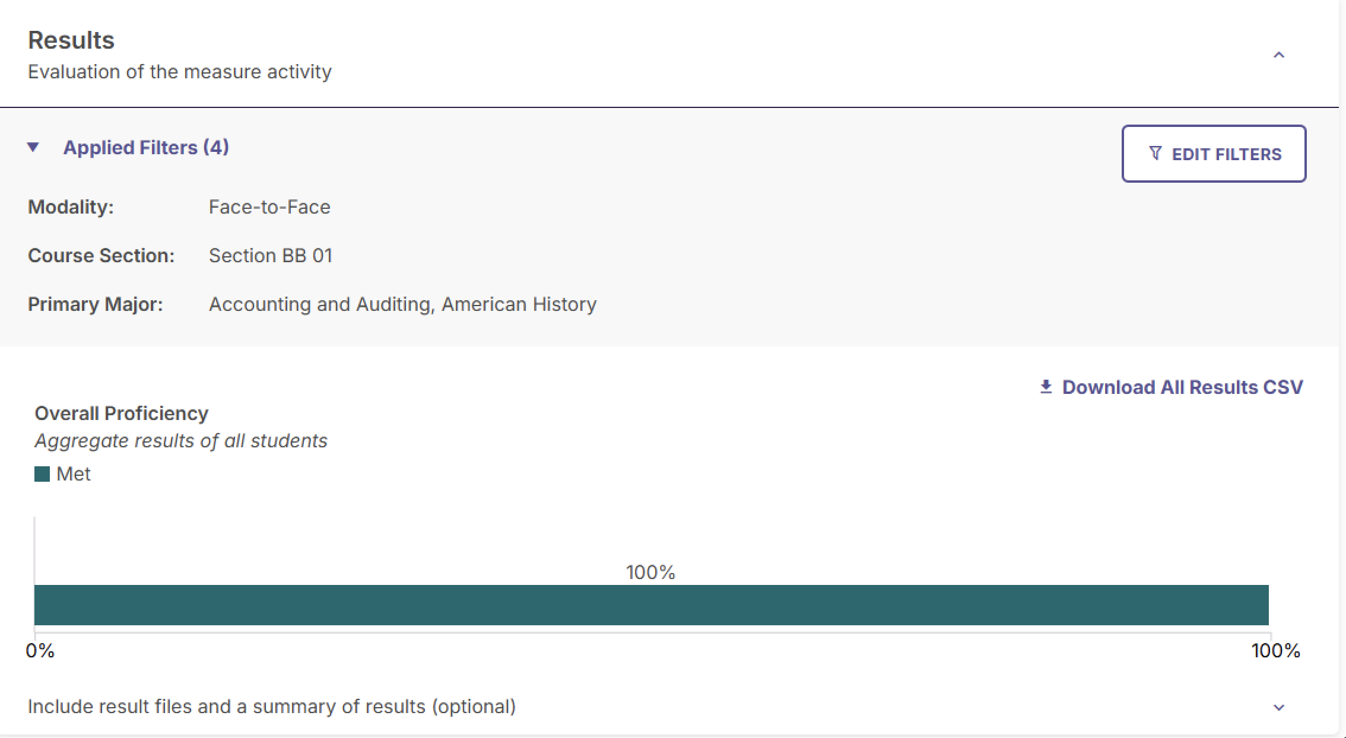Collapse the Applied Filters disclosure triangle
This screenshot has height=738, width=1346.
33,147
